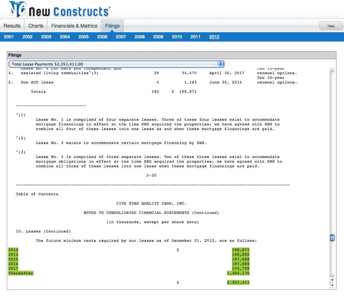Select year 2007 filing
This screenshot has height=298, width=344.
coord(121,37)
